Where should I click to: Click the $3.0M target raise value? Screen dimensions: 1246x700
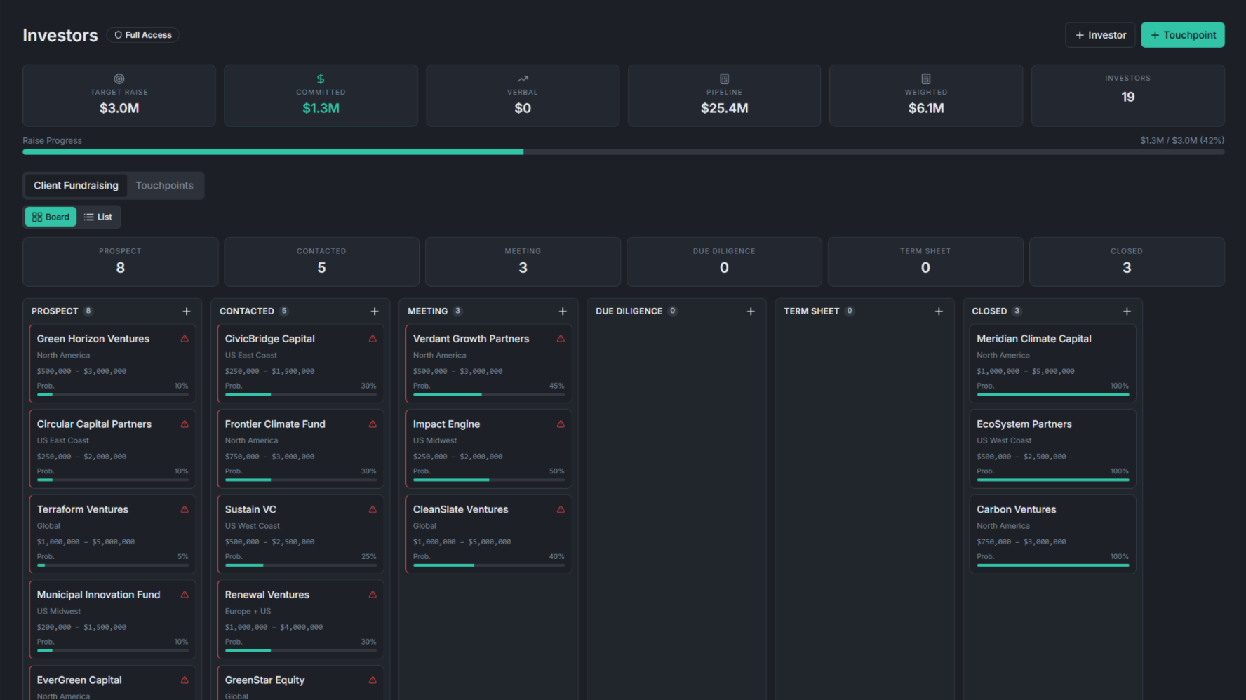tap(119, 108)
